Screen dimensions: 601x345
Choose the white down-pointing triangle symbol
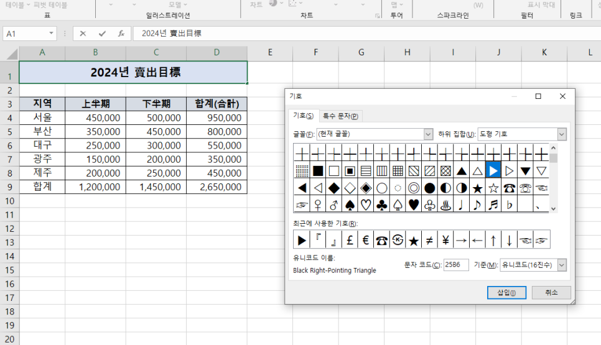pyautogui.click(x=541, y=171)
